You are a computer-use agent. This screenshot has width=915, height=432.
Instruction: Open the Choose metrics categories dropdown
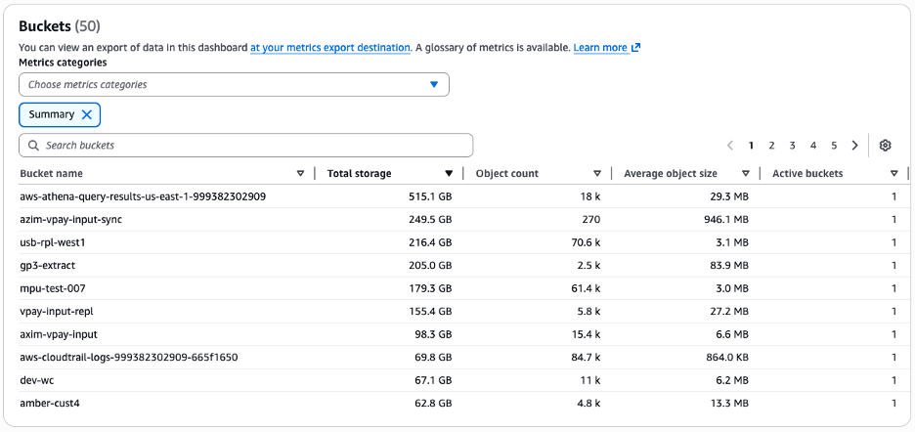pos(234,85)
